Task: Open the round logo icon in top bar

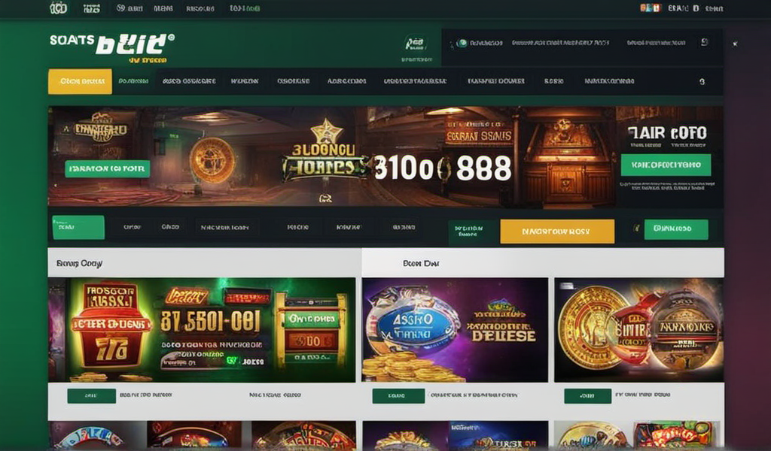Action: [59, 8]
